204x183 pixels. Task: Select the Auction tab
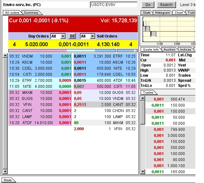[x=169, y=50]
